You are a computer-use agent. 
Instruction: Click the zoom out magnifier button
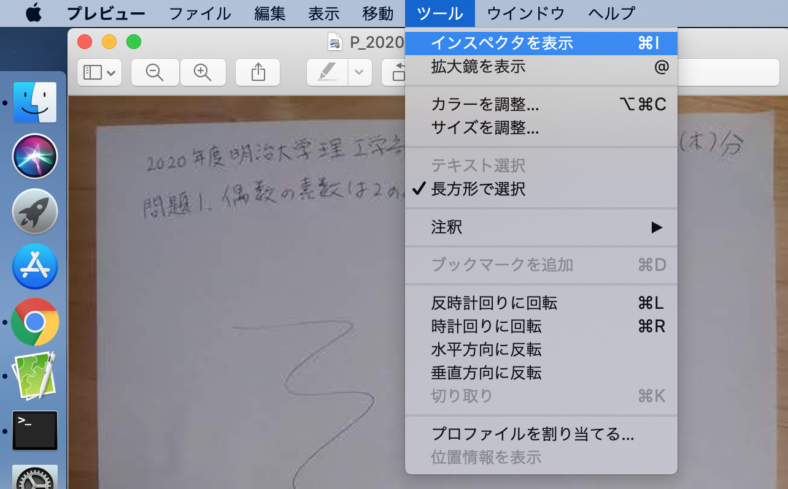tap(155, 72)
